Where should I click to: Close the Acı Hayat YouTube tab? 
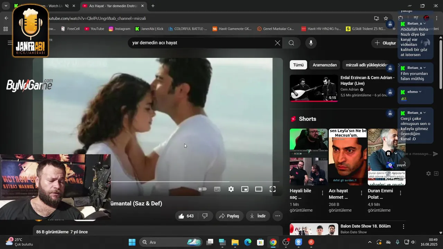click(x=142, y=6)
